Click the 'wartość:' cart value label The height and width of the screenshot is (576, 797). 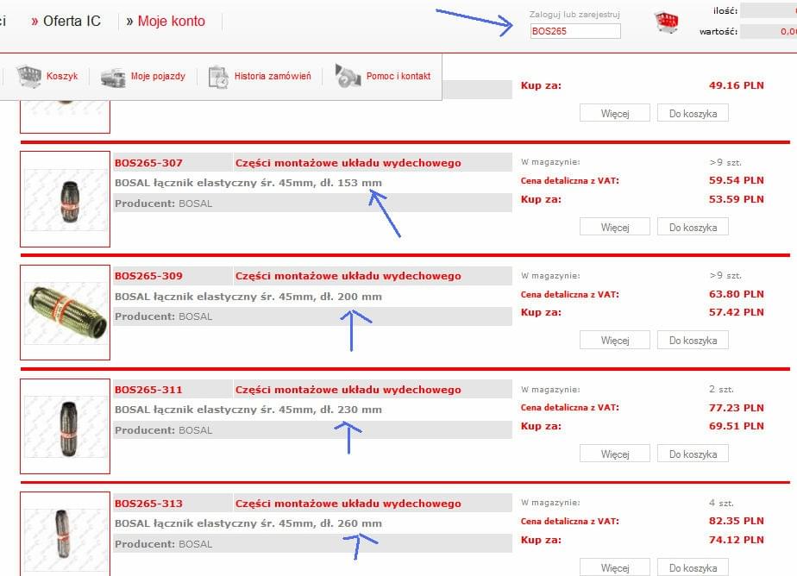pos(719,32)
